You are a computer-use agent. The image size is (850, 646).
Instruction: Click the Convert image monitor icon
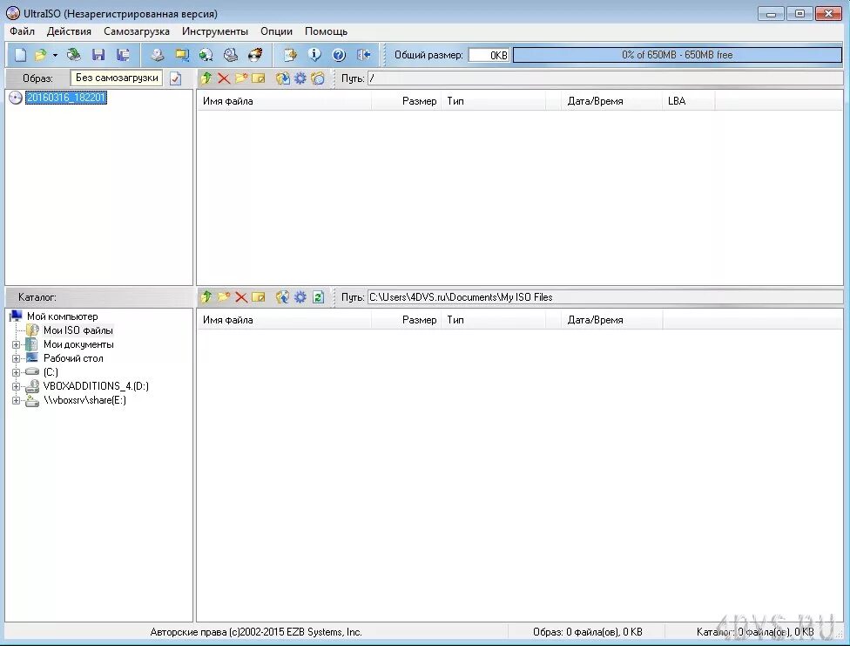click(182, 55)
